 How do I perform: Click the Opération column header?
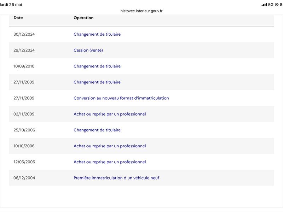[x=83, y=18]
